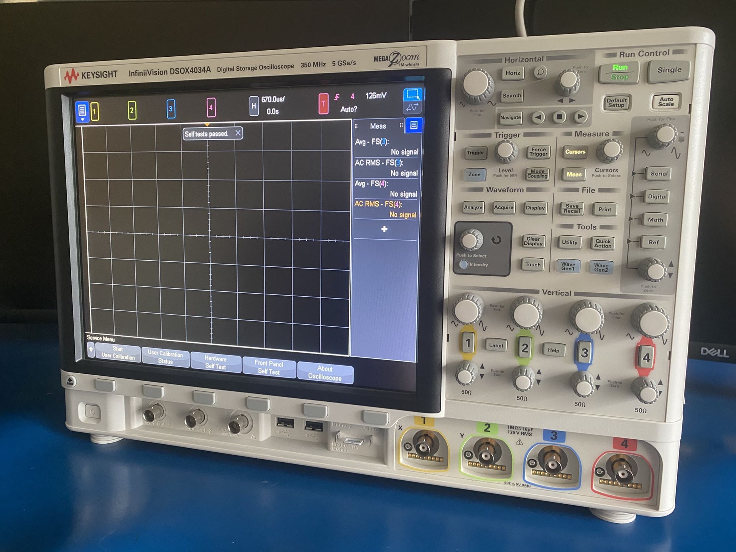Screen dimensions: 736x552
Task: Push the Trigger key
Action: click(475, 153)
